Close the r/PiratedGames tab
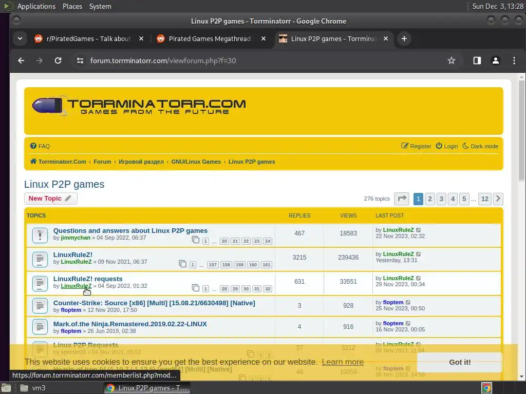The image size is (526, 394). (141, 38)
